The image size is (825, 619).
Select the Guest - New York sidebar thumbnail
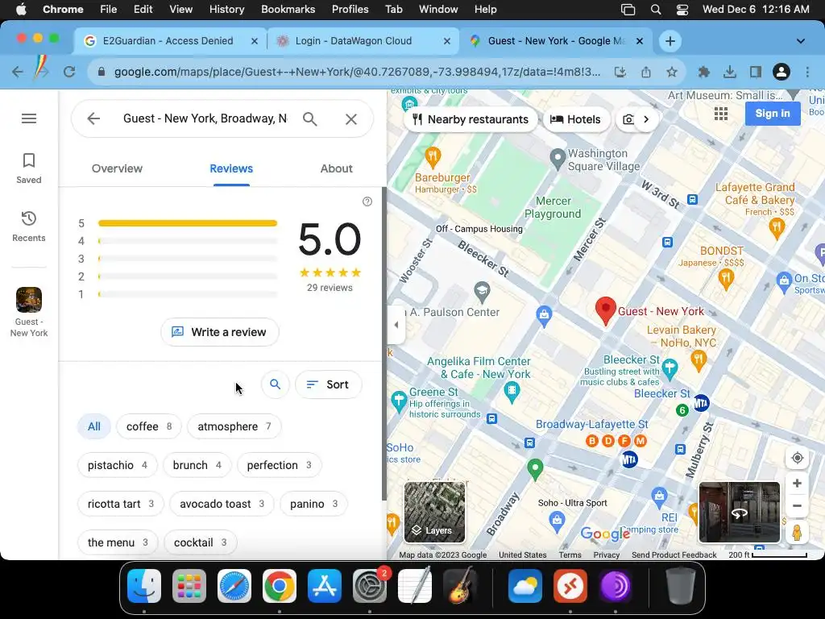(x=29, y=312)
